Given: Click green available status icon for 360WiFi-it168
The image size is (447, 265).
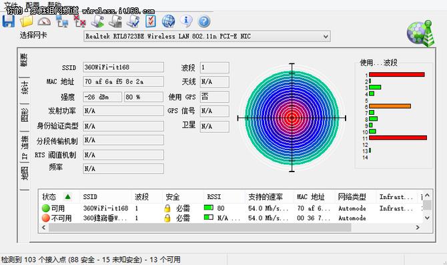Looking at the screenshot, I should coord(45,208).
